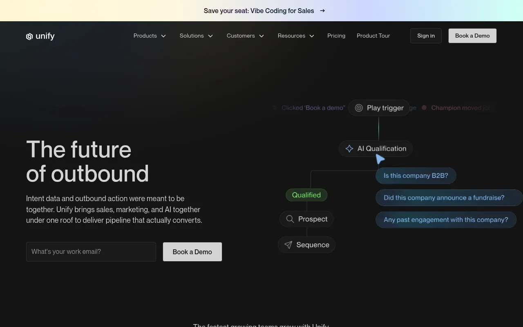Click Book a Demo beside the email field
Screen dimensions: 523x327
click(192, 252)
